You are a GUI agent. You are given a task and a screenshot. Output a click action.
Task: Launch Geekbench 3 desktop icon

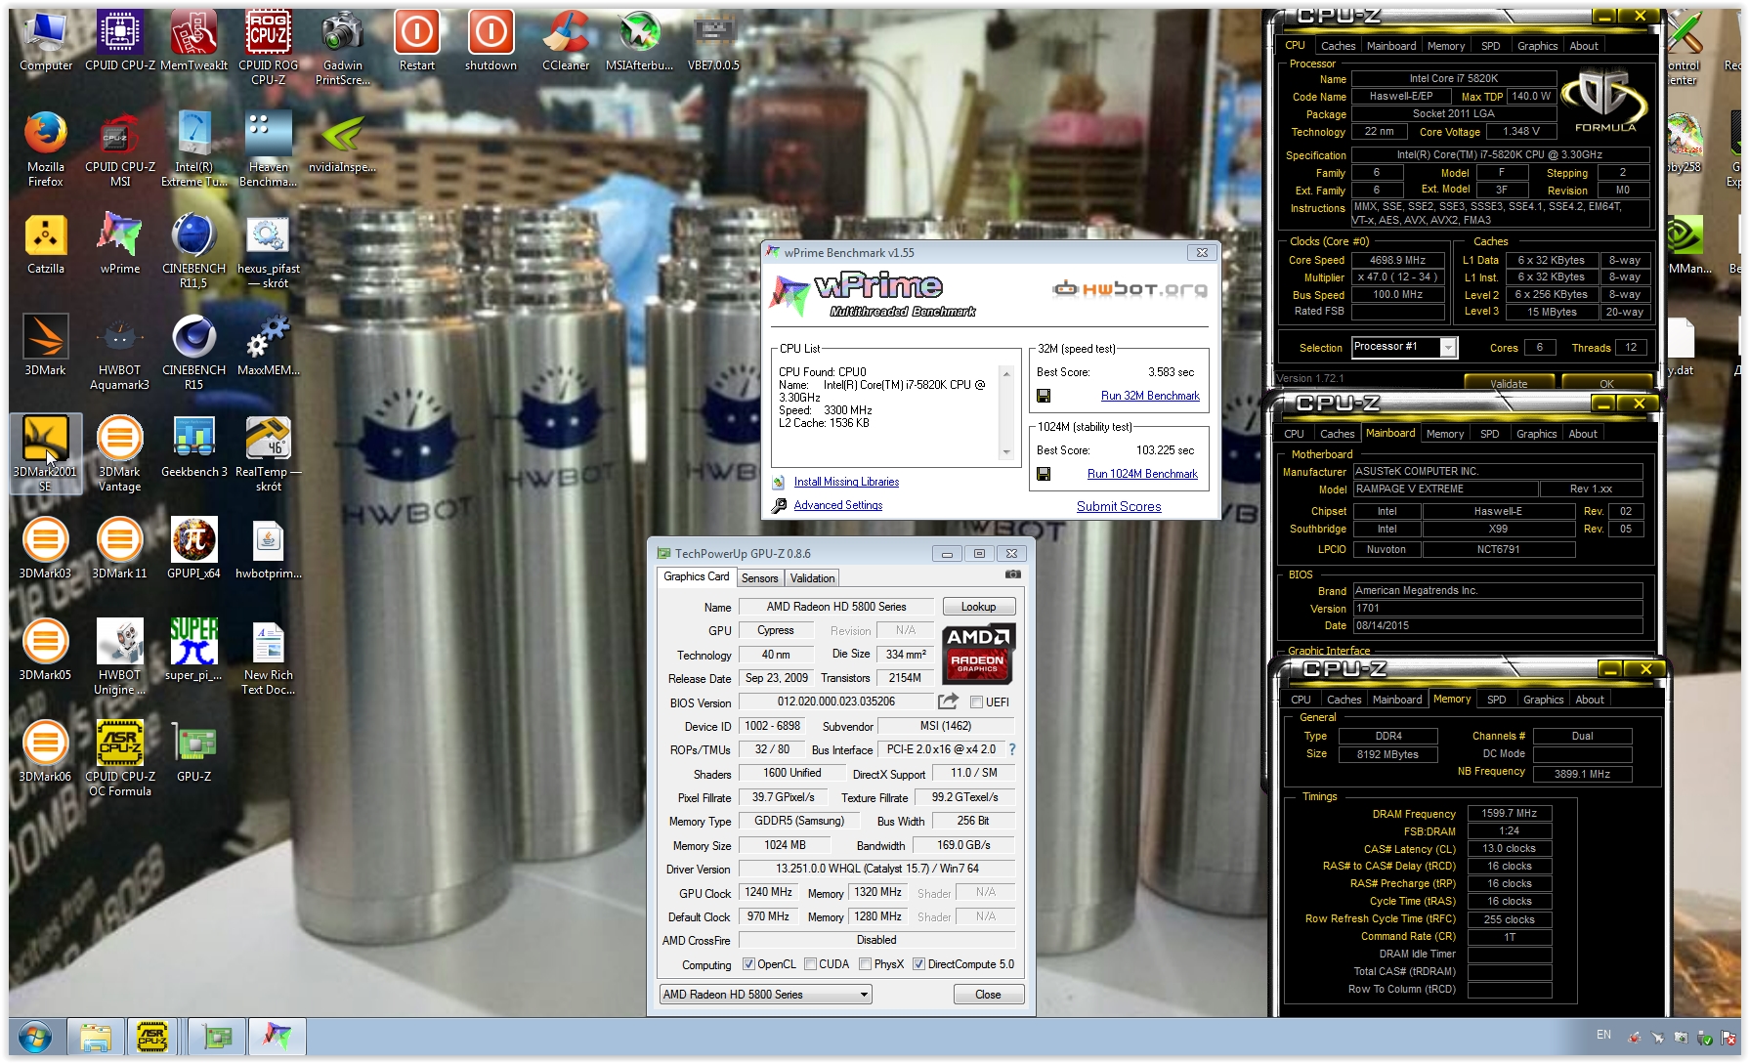click(x=193, y=447)
